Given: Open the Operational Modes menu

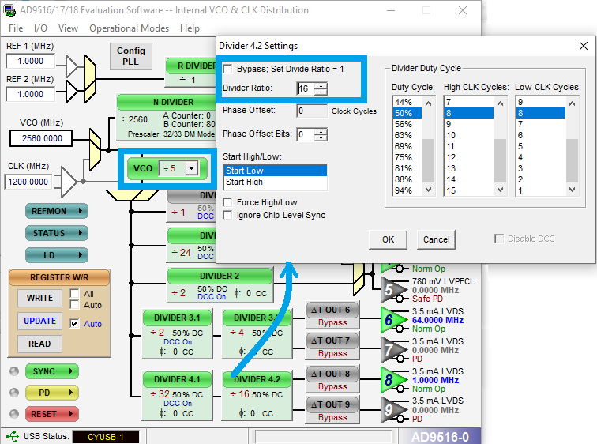Looking at the screenshot, I should (129, 28).
